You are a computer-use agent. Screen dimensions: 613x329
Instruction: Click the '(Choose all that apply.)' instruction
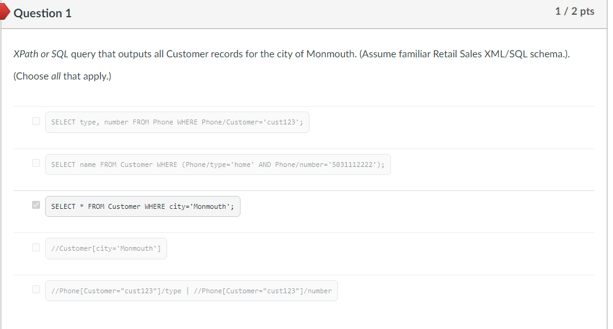62,76
